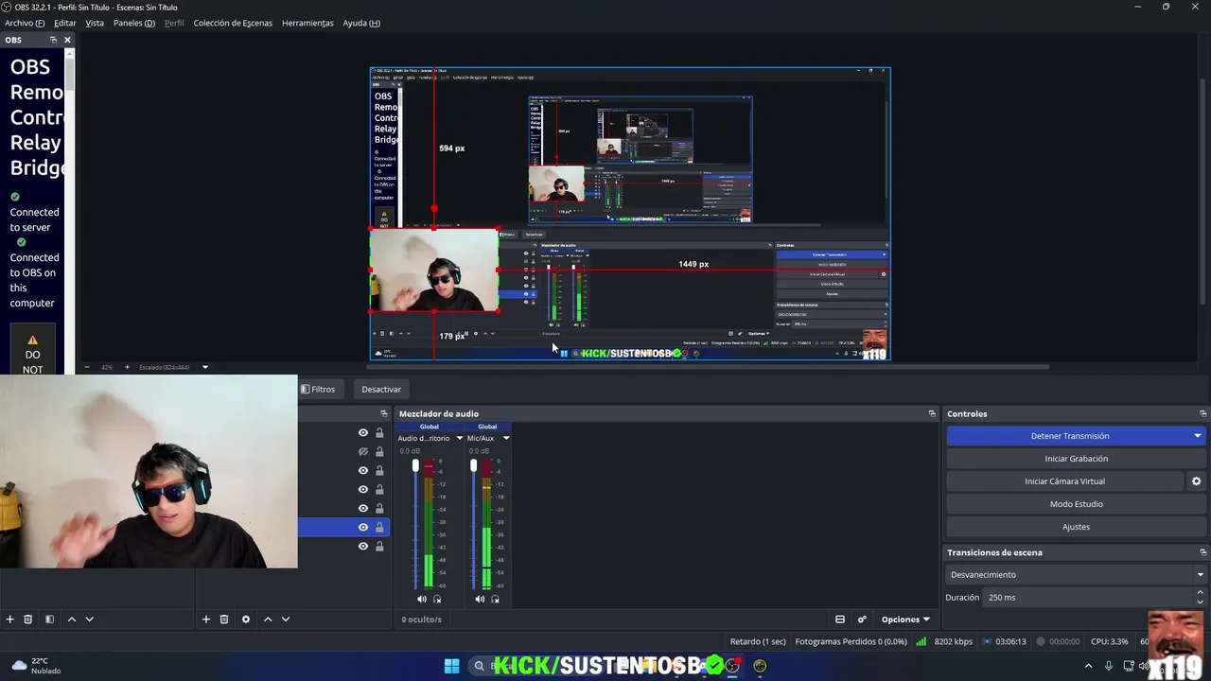Toggle the lock on the bottom source row
This screenshot has height=681, width=1211.
[379, 547]
